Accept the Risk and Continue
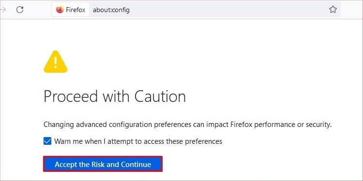The height and width of the screenshot is (181, 363). 103,164
